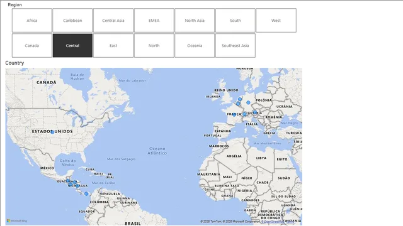Filter by the North region
Screen dimensions: 403x226
(154, 46)
